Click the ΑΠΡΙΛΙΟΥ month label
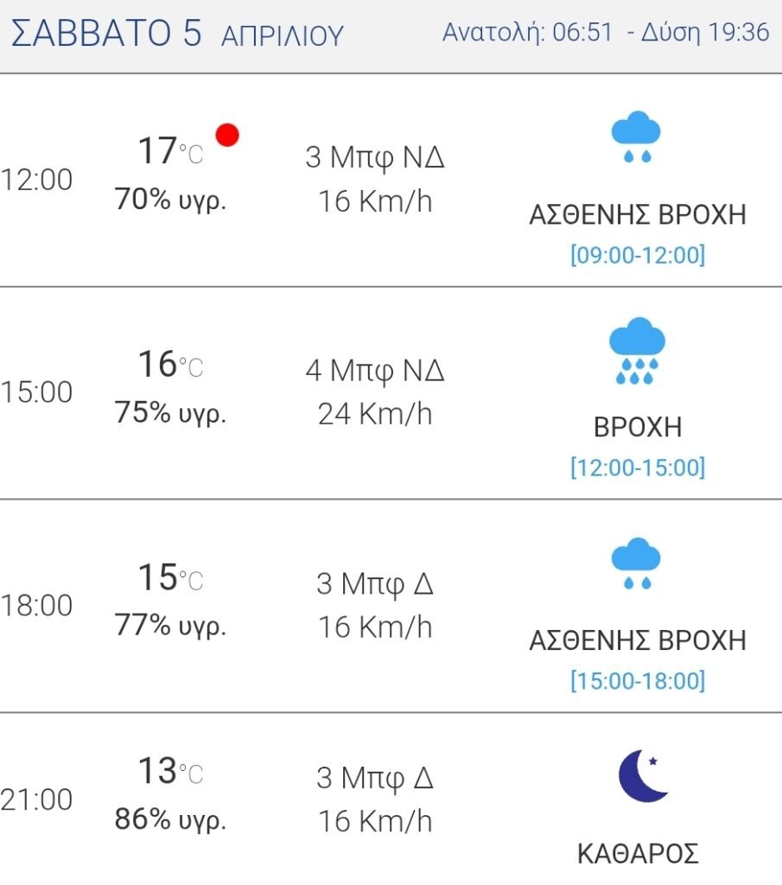Screen dimensions: 782x885 (x=282, y=36)
